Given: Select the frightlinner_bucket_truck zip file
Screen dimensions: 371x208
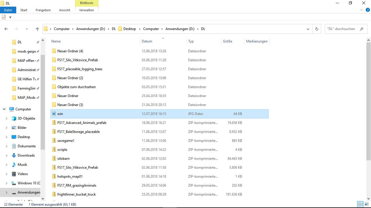Looking at the screenshot, I should tap(159, 194).
